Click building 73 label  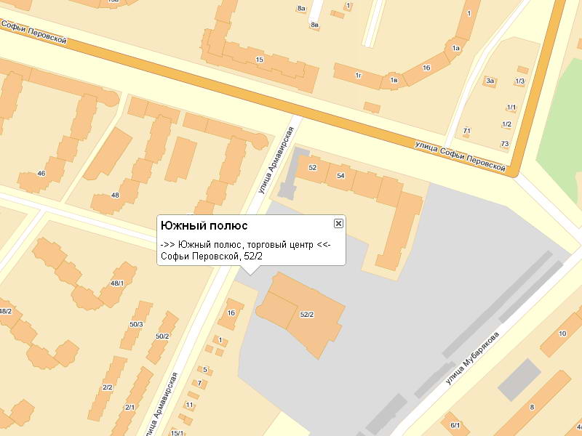tap(504, 144)
